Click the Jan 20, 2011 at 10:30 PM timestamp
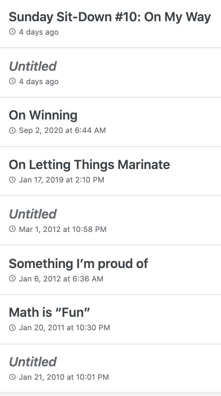The image size is (221, 396). tap(64, 328)
